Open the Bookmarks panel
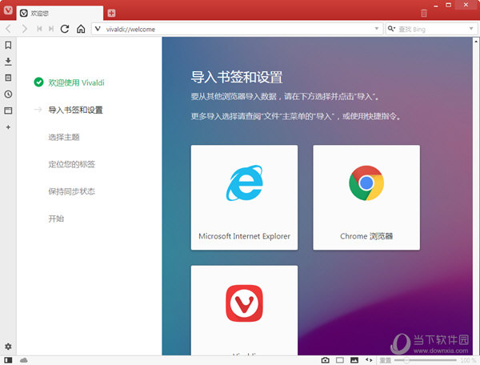 click(x=8, y=46)
